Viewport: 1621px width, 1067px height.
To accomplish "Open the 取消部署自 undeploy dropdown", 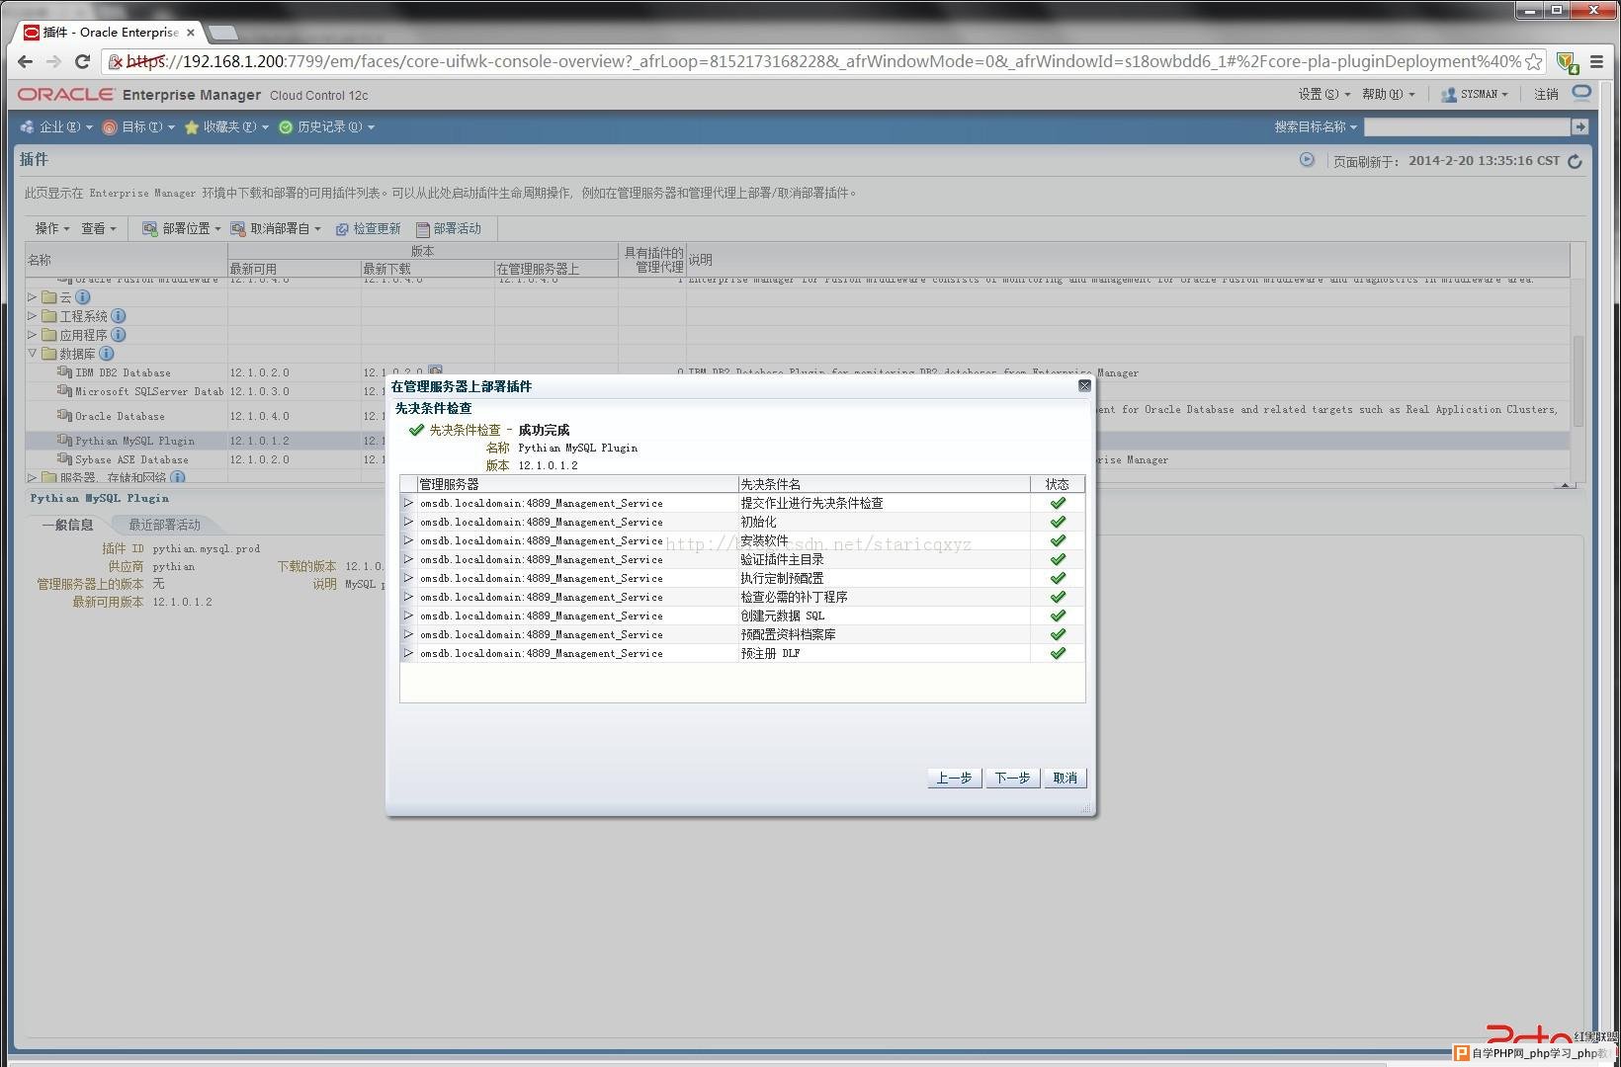I will click(276, 228).
